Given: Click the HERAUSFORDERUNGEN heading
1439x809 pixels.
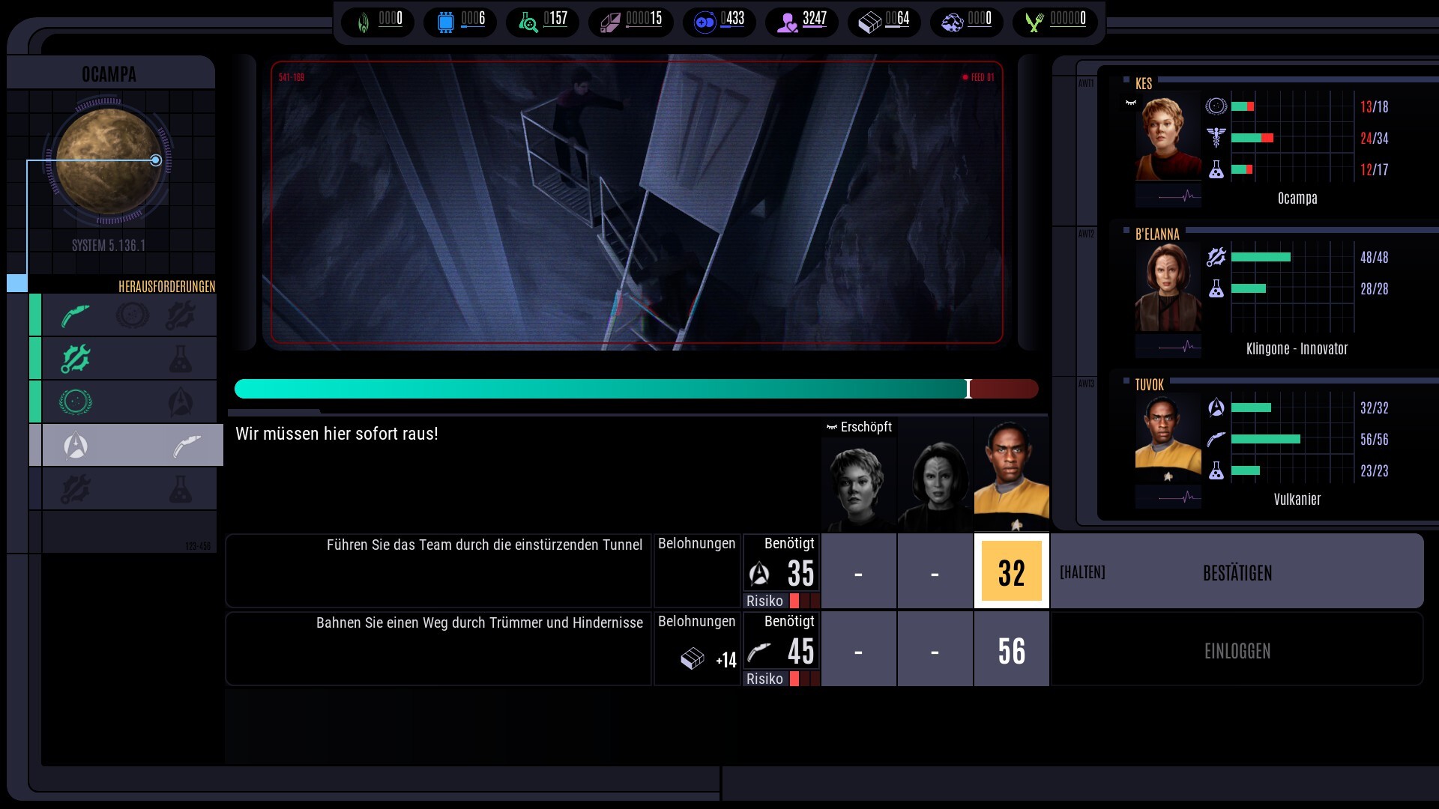Looking at the screenshot, I should 167,286.
